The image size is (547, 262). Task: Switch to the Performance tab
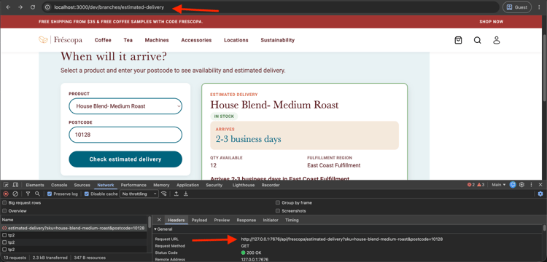tap(133, 185)
